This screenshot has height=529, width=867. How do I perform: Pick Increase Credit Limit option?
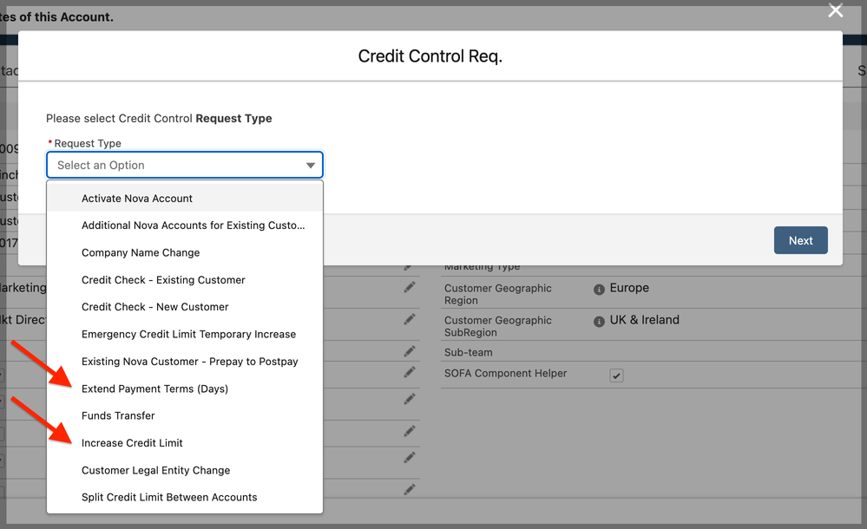[x=185, y=443]
